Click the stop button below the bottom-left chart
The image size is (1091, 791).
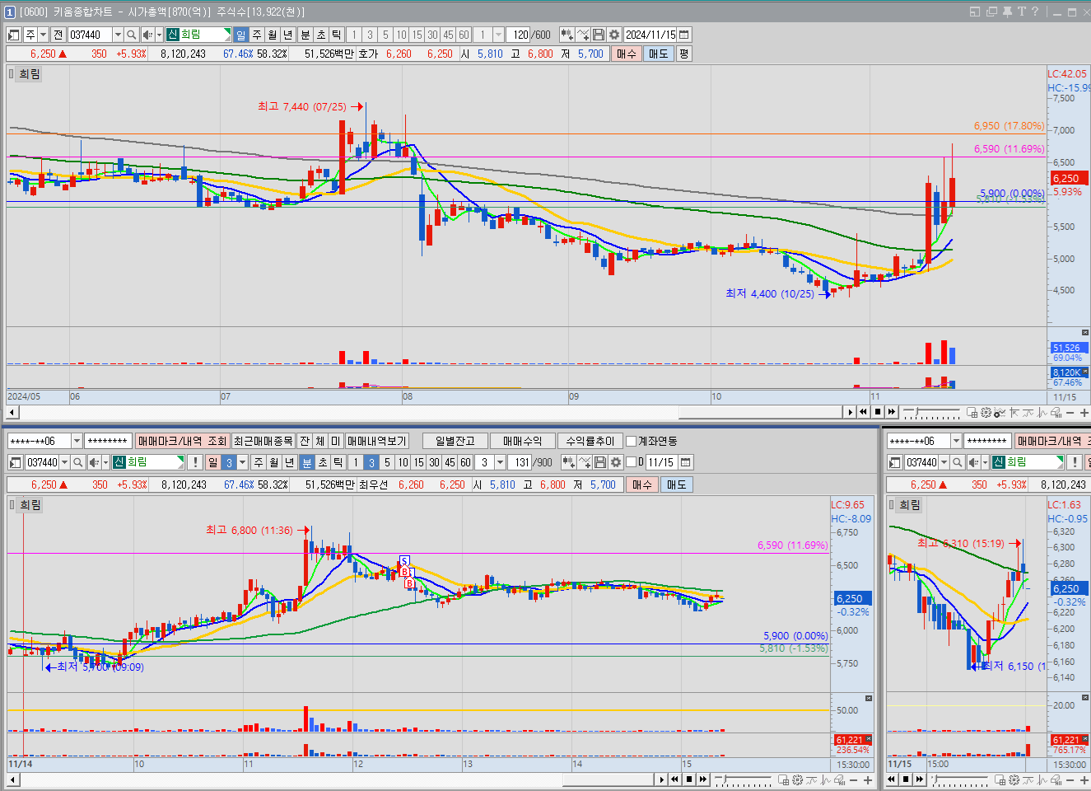click(x=689, y=779)
